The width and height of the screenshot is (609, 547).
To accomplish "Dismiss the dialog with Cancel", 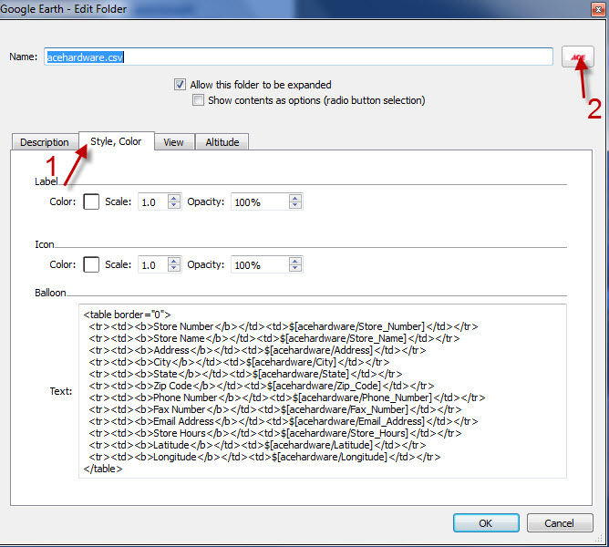I will tap(559, 523).
